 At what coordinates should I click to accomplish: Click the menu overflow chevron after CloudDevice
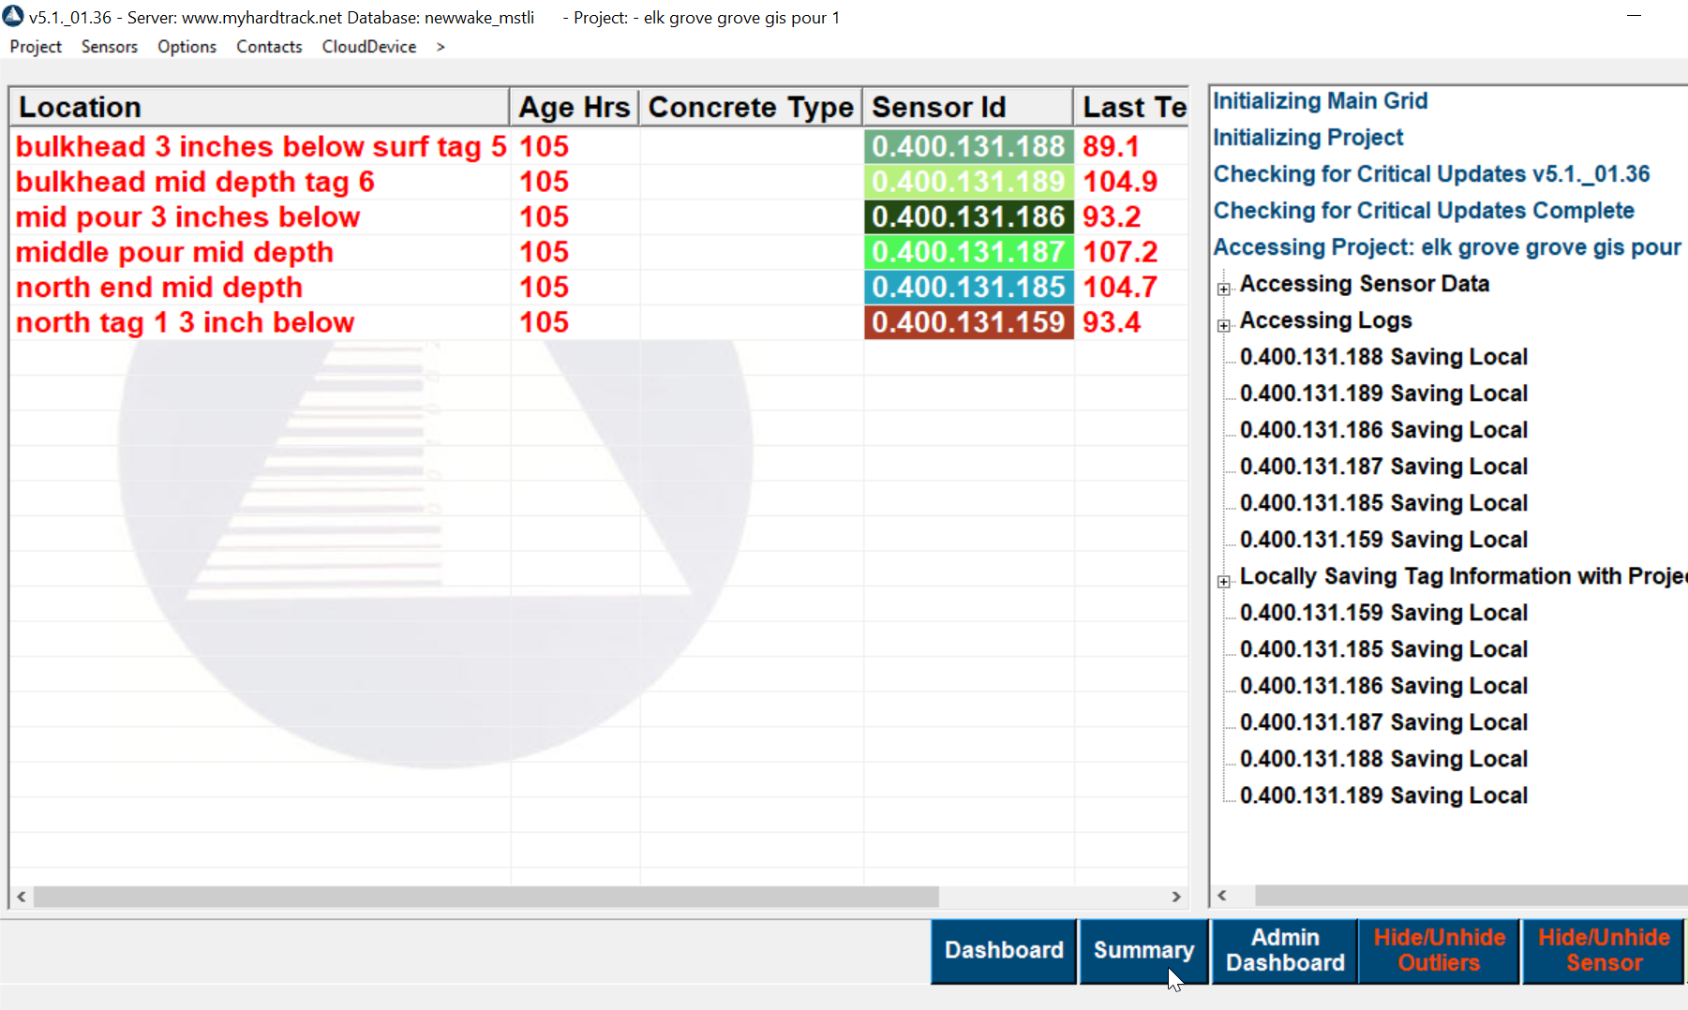tap(441, 47)
